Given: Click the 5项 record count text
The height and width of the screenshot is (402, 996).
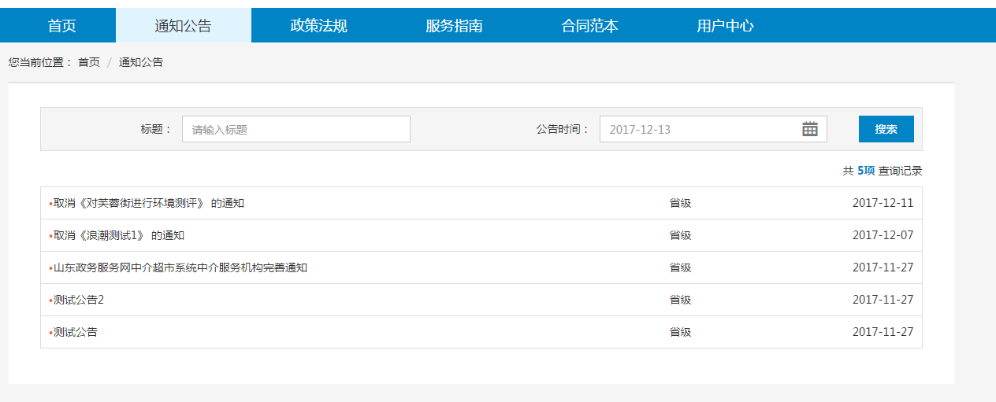Looking at the screenshot, I should tap(866, 171).
